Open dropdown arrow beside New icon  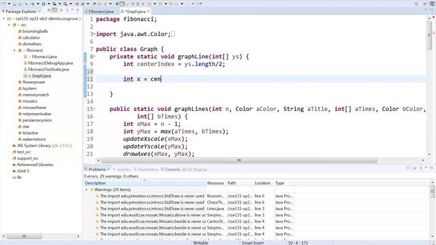9,4
